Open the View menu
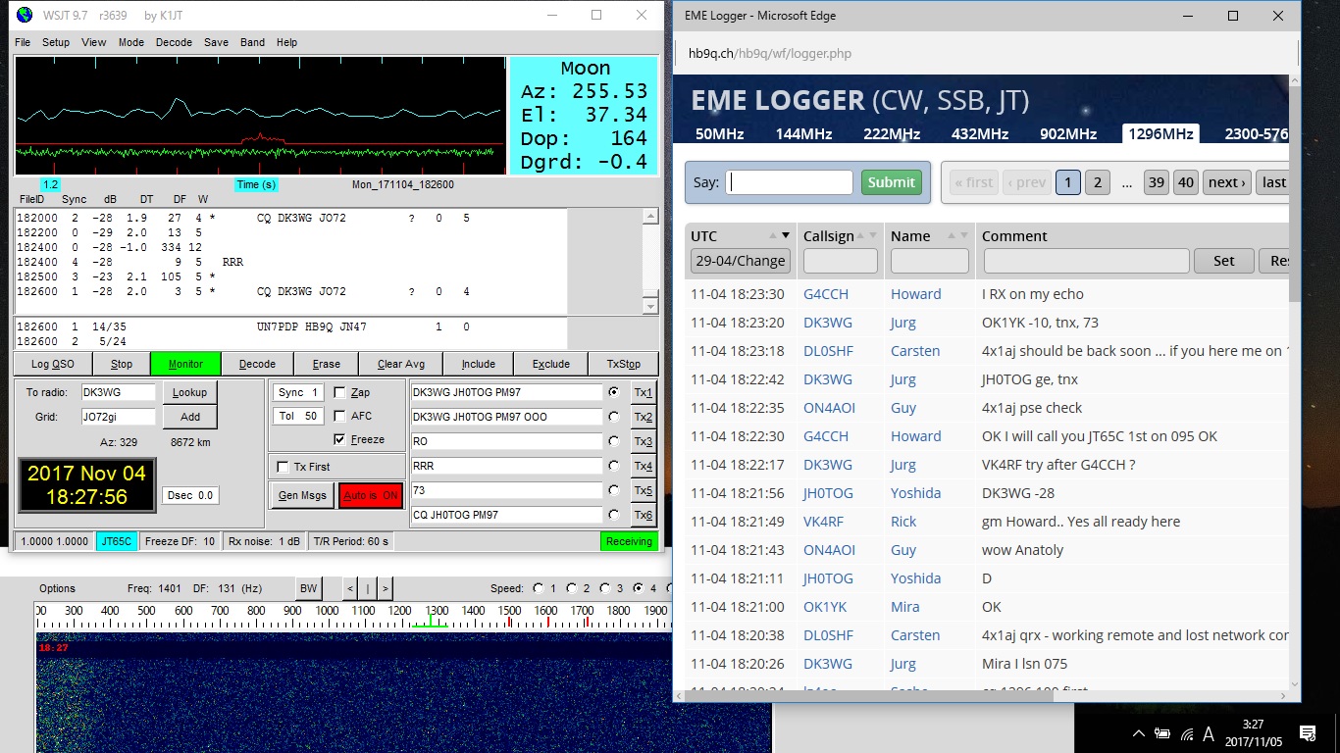 [x=94, y=42]
